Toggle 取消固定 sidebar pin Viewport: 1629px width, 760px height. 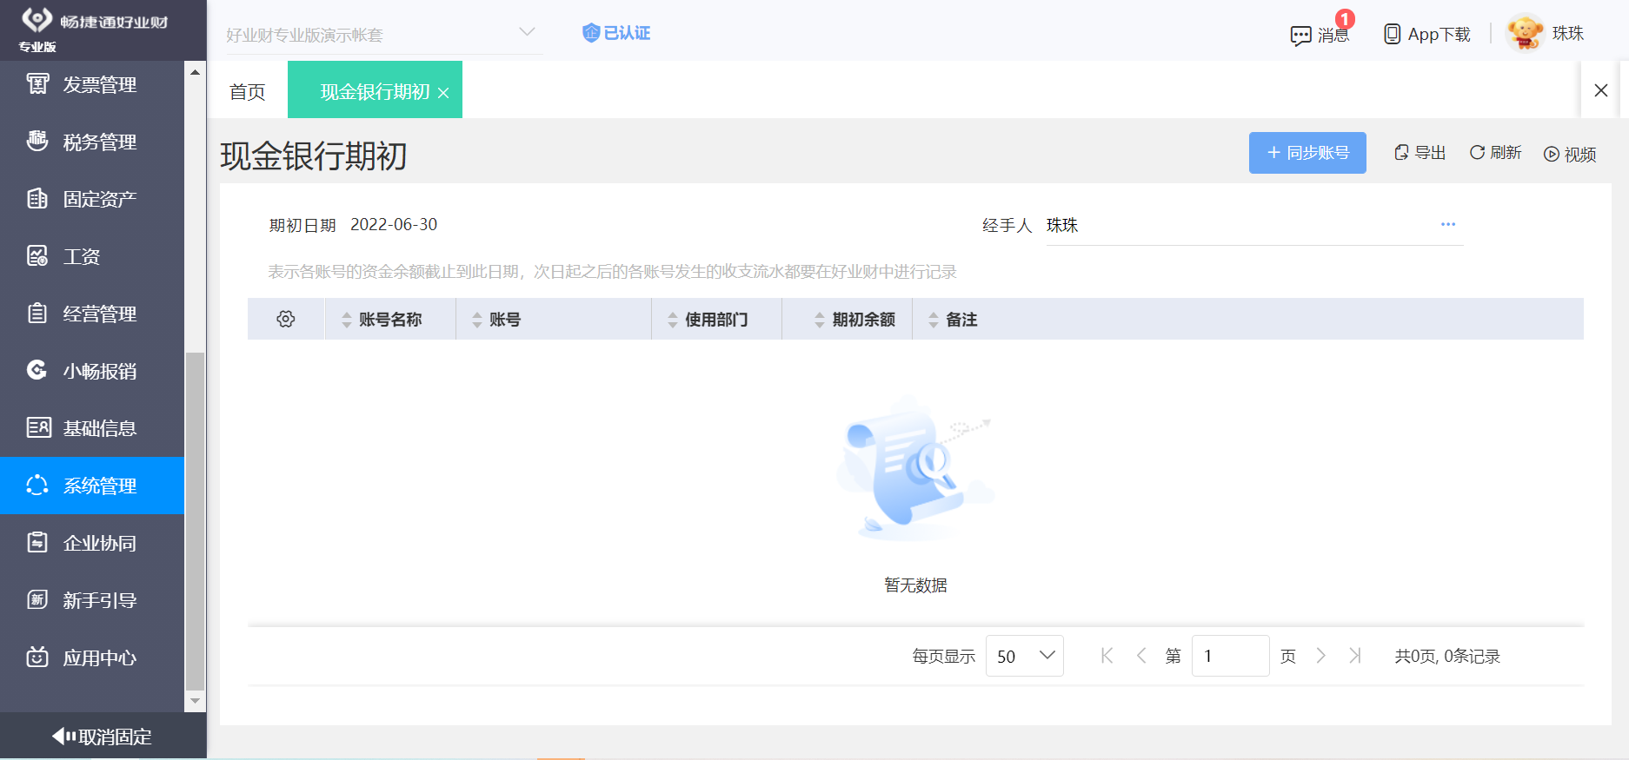coord(103,737)
